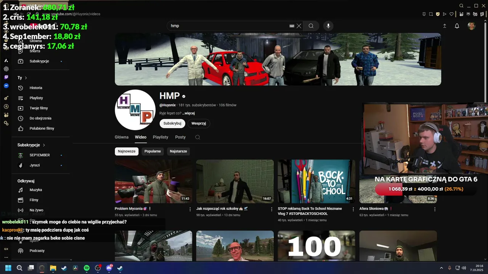This screenshot has height=274, width=488.
Task: Open the Windows Start menu
Action: click(8, 268)
